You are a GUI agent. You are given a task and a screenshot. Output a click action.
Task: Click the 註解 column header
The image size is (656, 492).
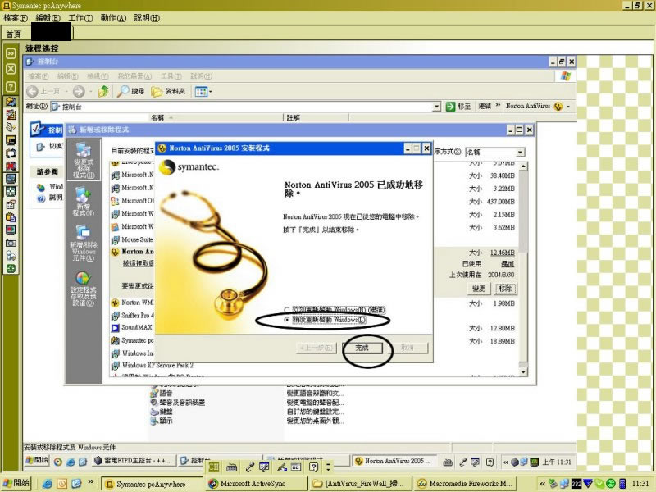316,117
